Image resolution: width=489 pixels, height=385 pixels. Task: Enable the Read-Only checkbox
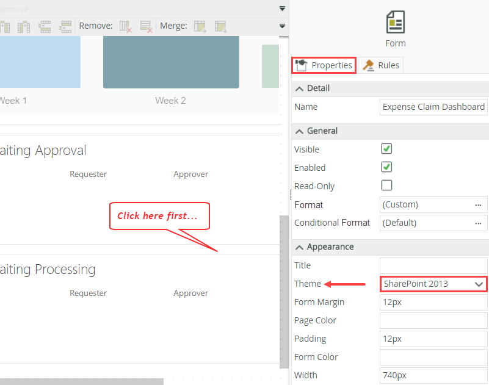386,185
